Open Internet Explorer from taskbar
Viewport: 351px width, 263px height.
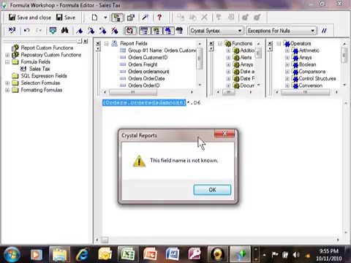click(83, 255)
